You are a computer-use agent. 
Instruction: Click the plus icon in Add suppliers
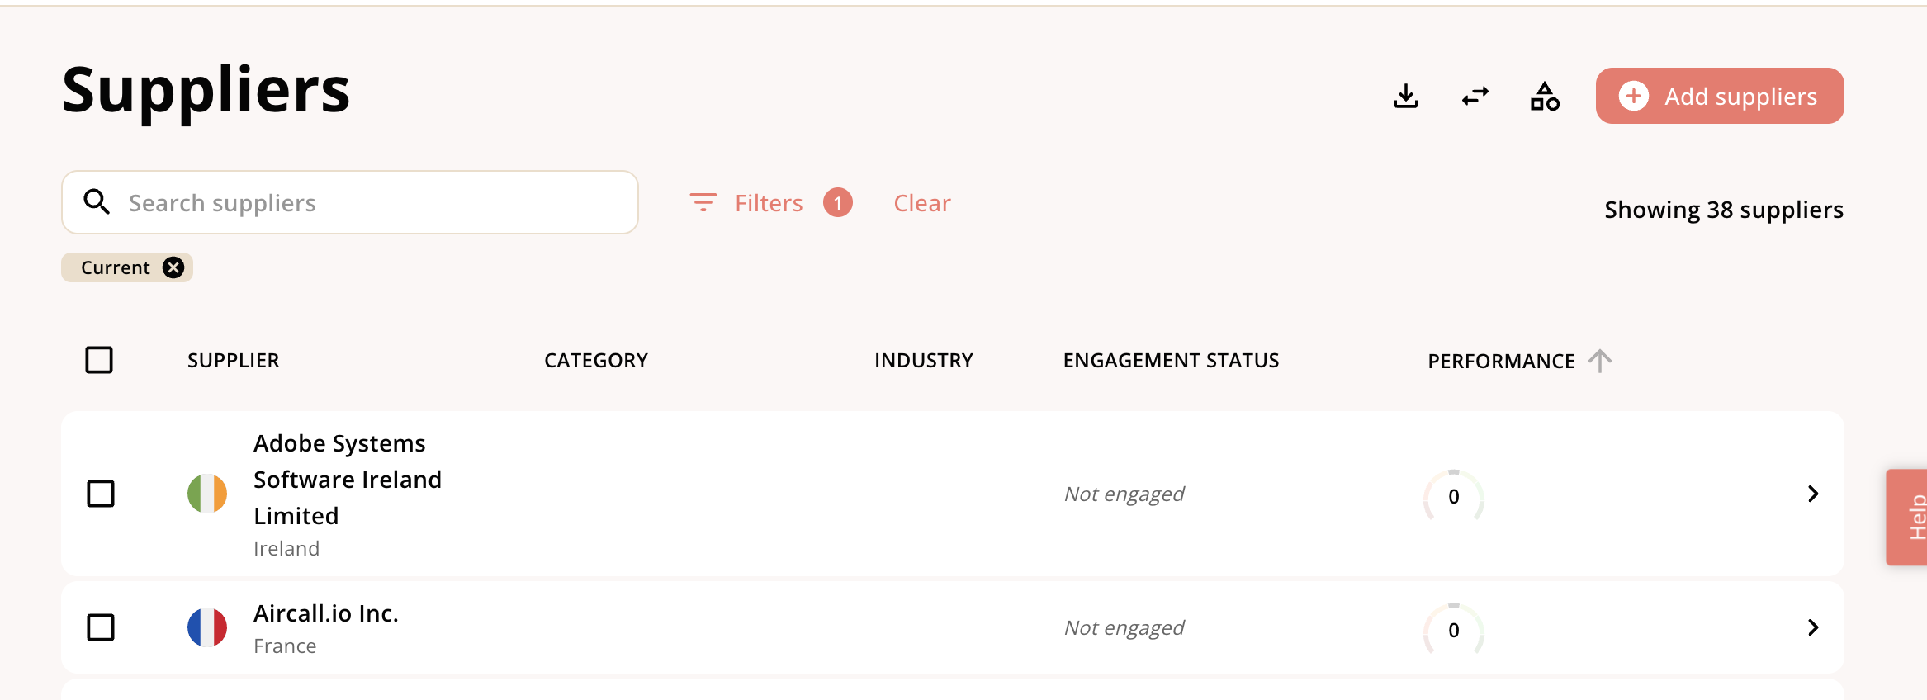pyautogui.click(x=1633, y=96)
